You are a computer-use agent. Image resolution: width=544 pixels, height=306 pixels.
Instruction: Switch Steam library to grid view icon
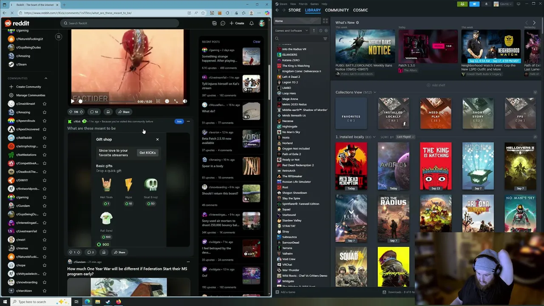pos(326,21)
